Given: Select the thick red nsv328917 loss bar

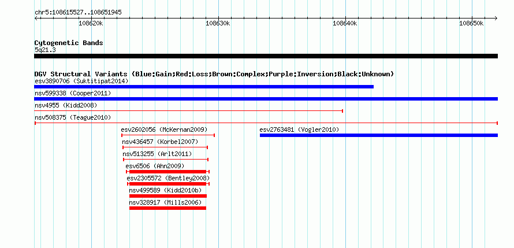Looking at the screenshot, I should 168,208.
